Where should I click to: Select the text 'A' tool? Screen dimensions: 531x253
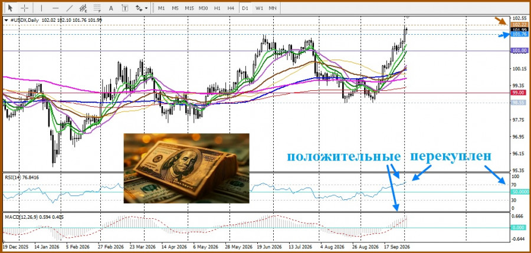(x=111, y=8)
